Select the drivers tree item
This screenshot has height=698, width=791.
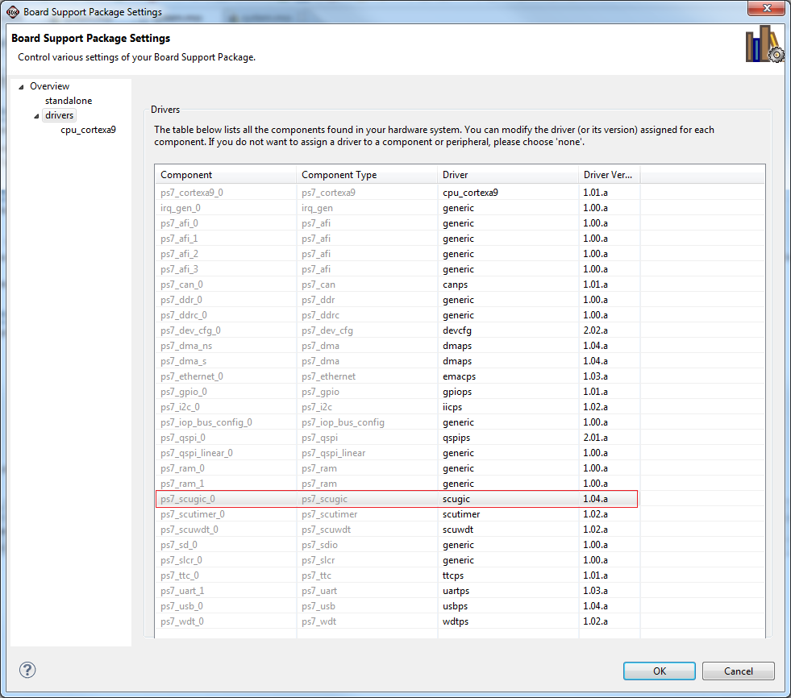click(x=59, y=115)
